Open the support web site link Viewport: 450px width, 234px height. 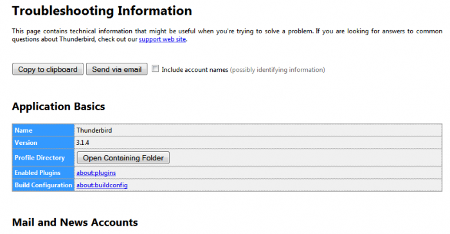(163, 39)
